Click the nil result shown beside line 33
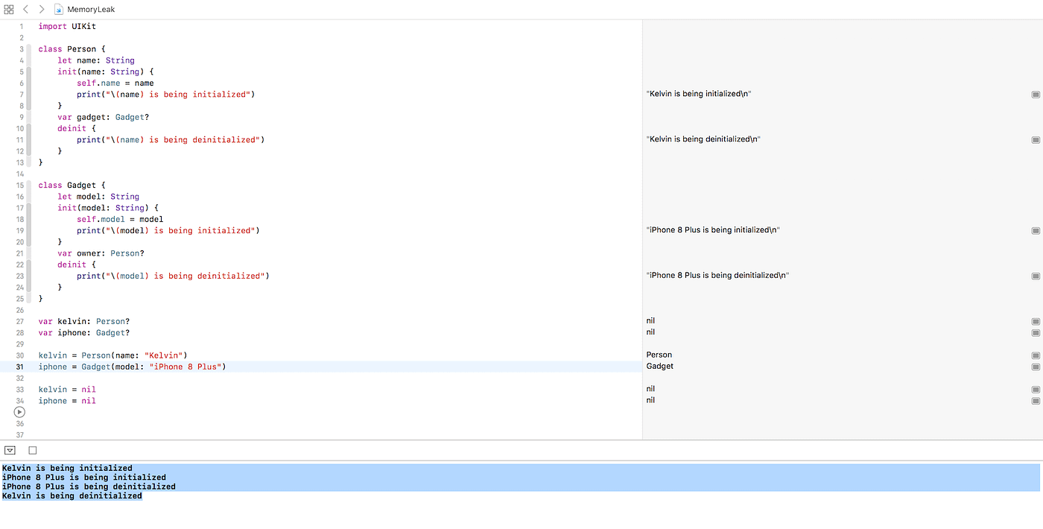The height and width of the screenshot is (529, 1043). pos(650,389)
